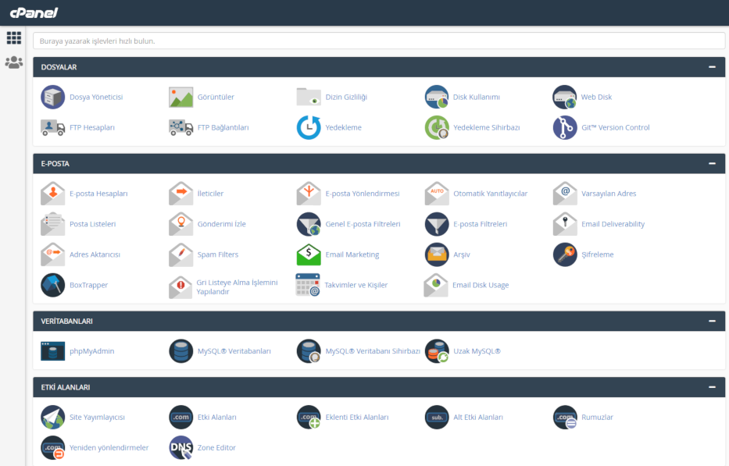Collapse the DOSYALAR section
The image size is (729, 466).
point(712,67)
